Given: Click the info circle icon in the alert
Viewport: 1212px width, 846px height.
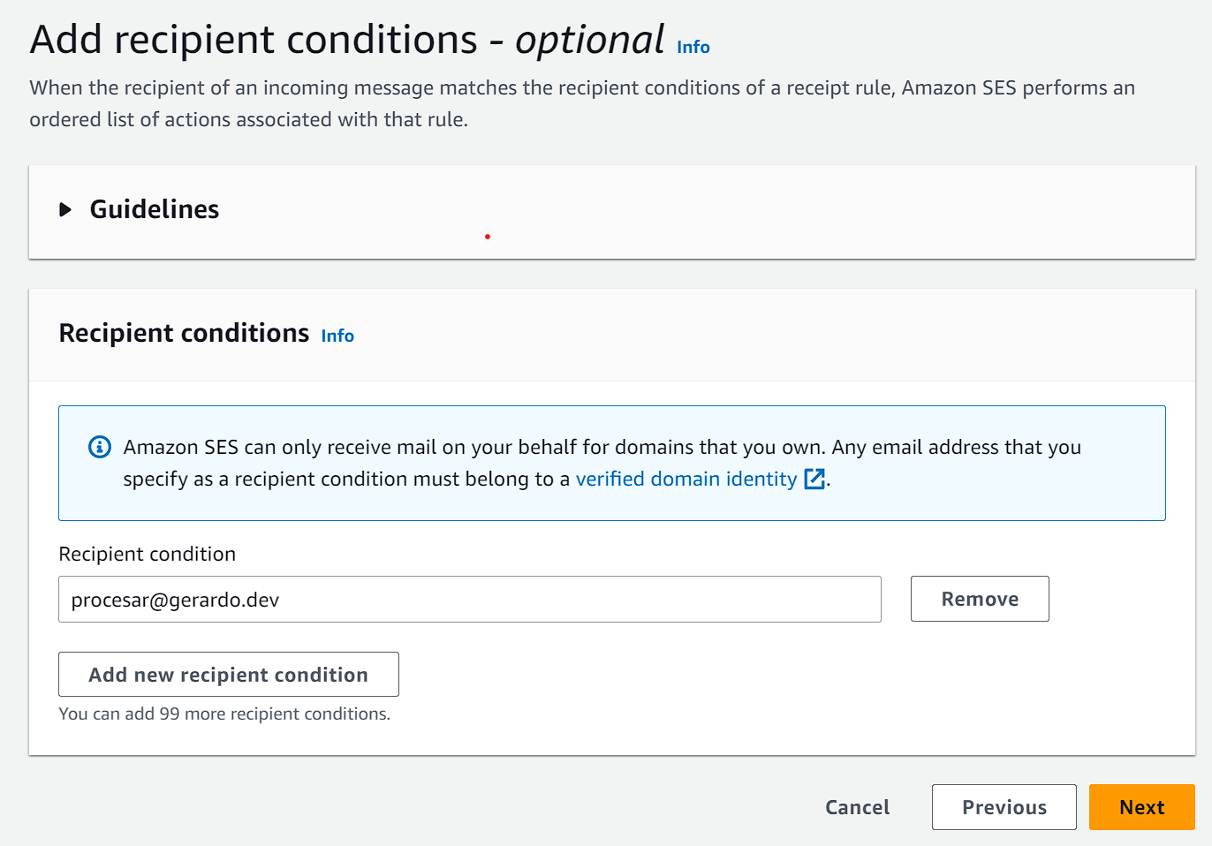Looking at the screenshot, I should tap(100, 447).
